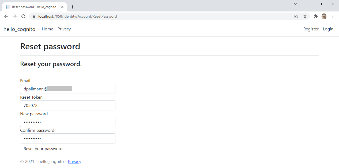The height and width of the screenshot is (168, 339).
Task: Open the Login link
Action: (328, 29)
